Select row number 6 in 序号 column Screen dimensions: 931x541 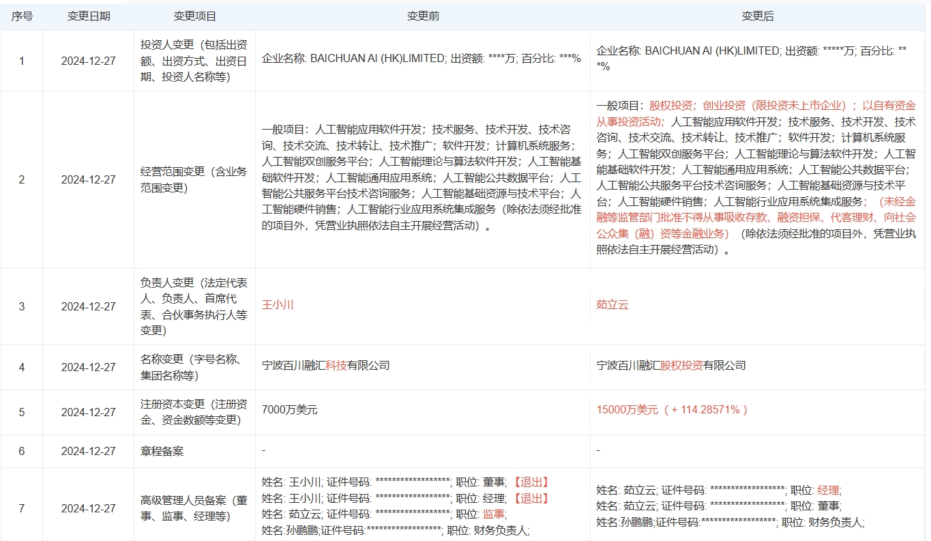coord(21,451)
